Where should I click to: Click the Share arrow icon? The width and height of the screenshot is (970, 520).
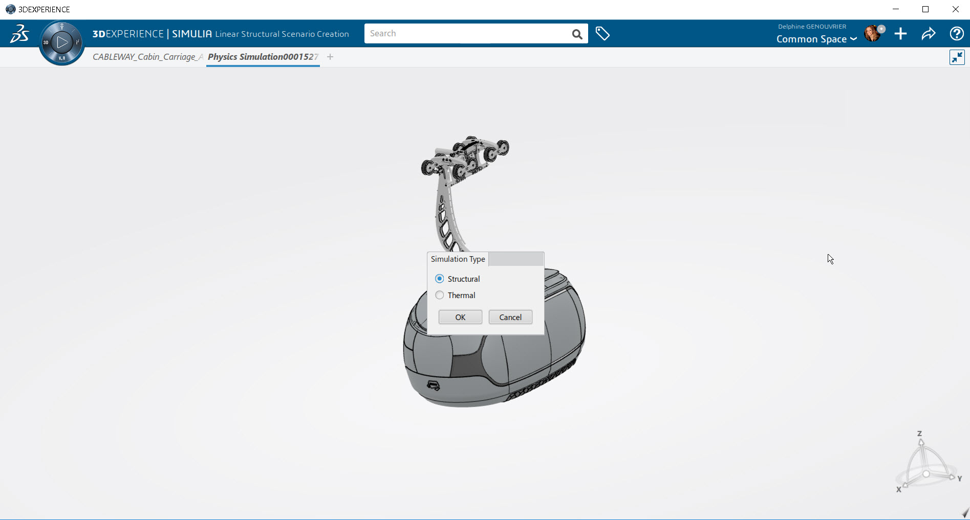click(x=928, y=34)
